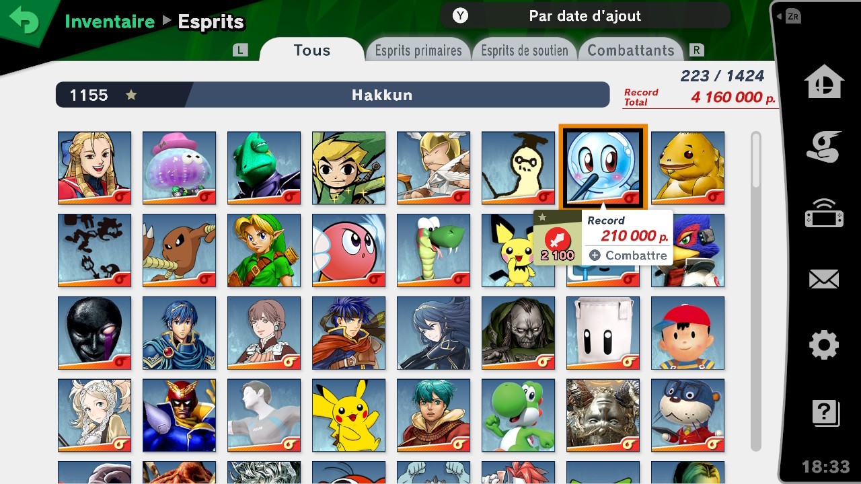The width and height of the screenshot is (861, 484).
Task: Click the ZR button indicator icon
Action: 792,17
